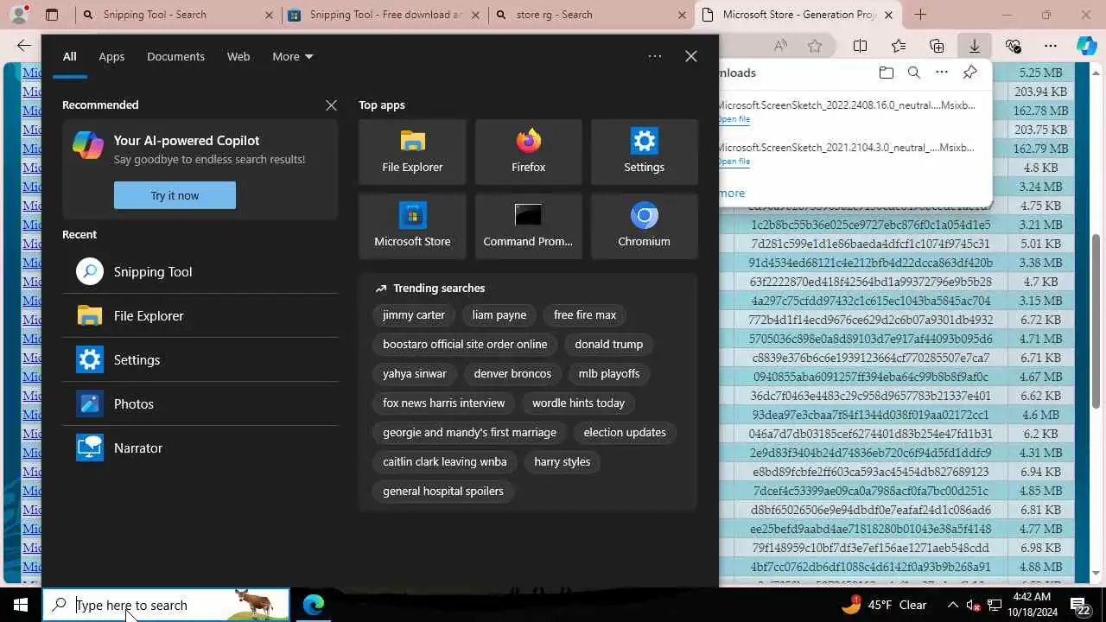Search trending topic free fire max
The image size is (1106, 622).
click(x=585, y=314)
